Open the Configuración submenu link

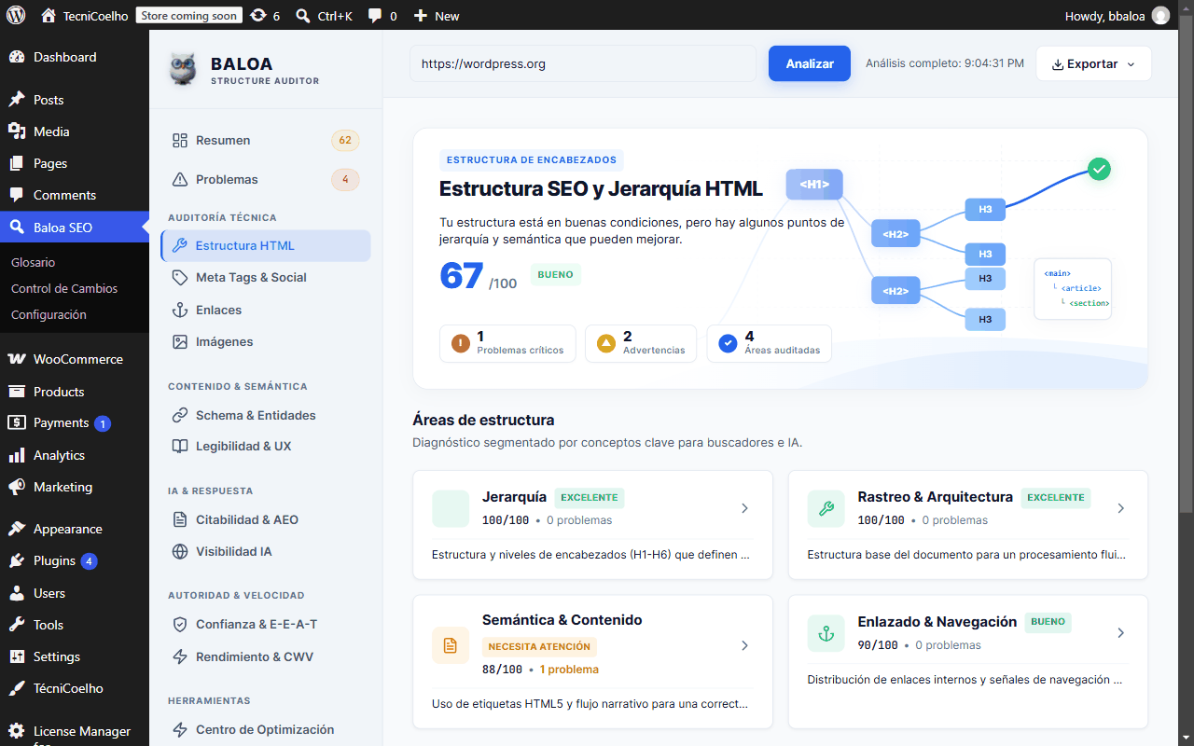tap(49, 314)
